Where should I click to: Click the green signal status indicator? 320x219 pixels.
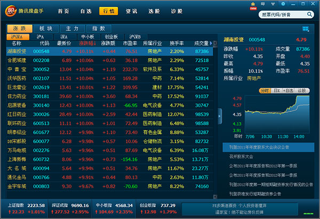[308, 214]
